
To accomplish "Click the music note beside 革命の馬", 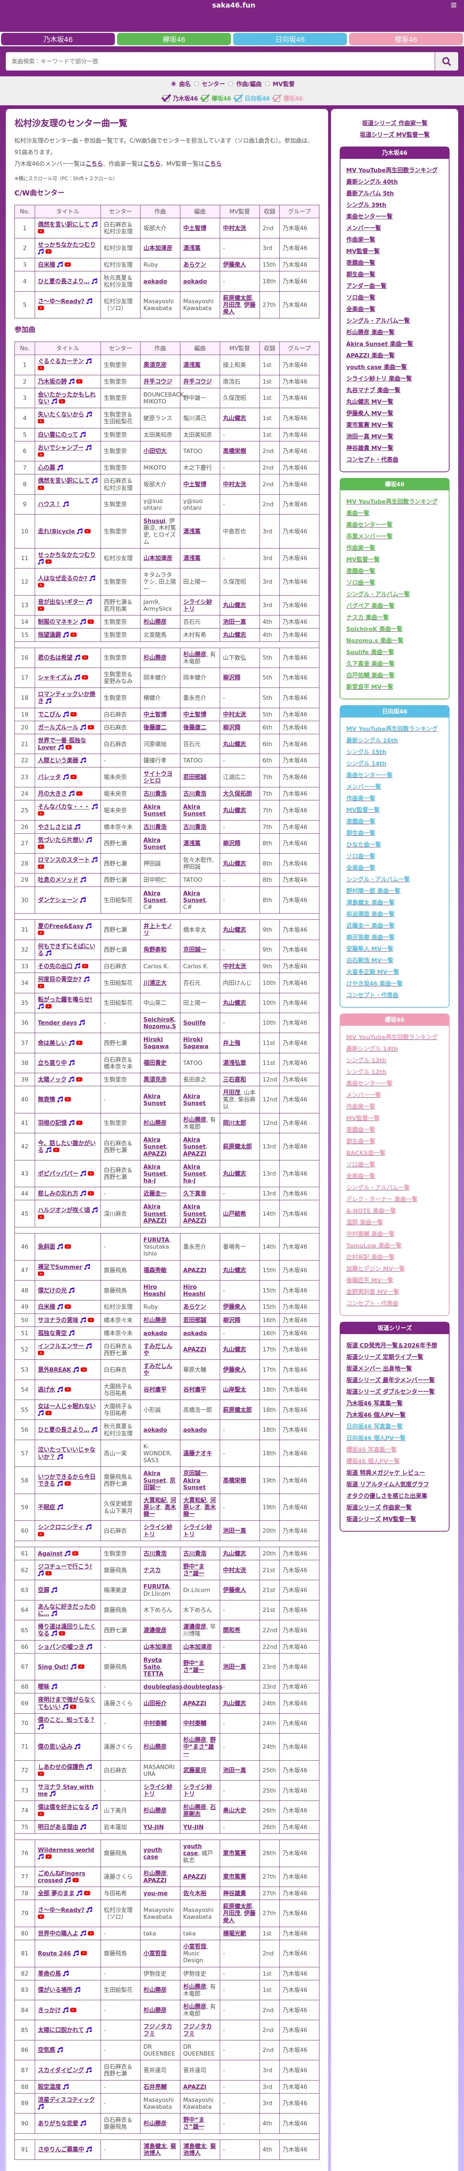I will [x=66, y=1973].
